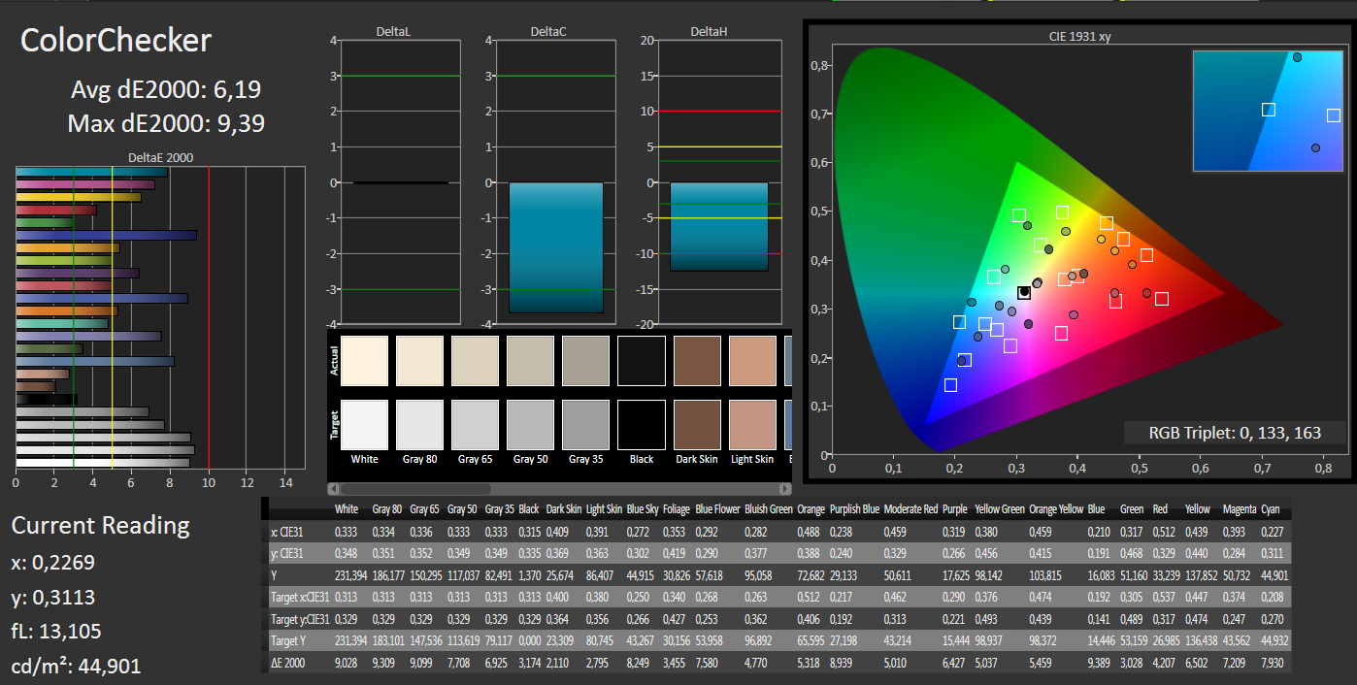Select the Cyan column header in table

(x=1270, y=508)
